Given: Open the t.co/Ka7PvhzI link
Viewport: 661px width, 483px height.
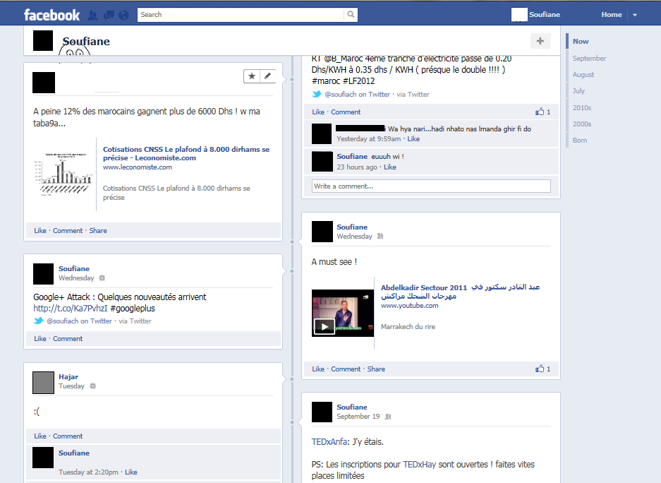Looking at the screenshot, I should tap(69, 309).
